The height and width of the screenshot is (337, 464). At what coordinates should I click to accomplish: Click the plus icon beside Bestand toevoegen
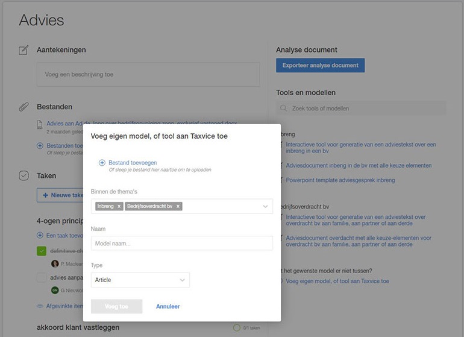tap(102, 163)
